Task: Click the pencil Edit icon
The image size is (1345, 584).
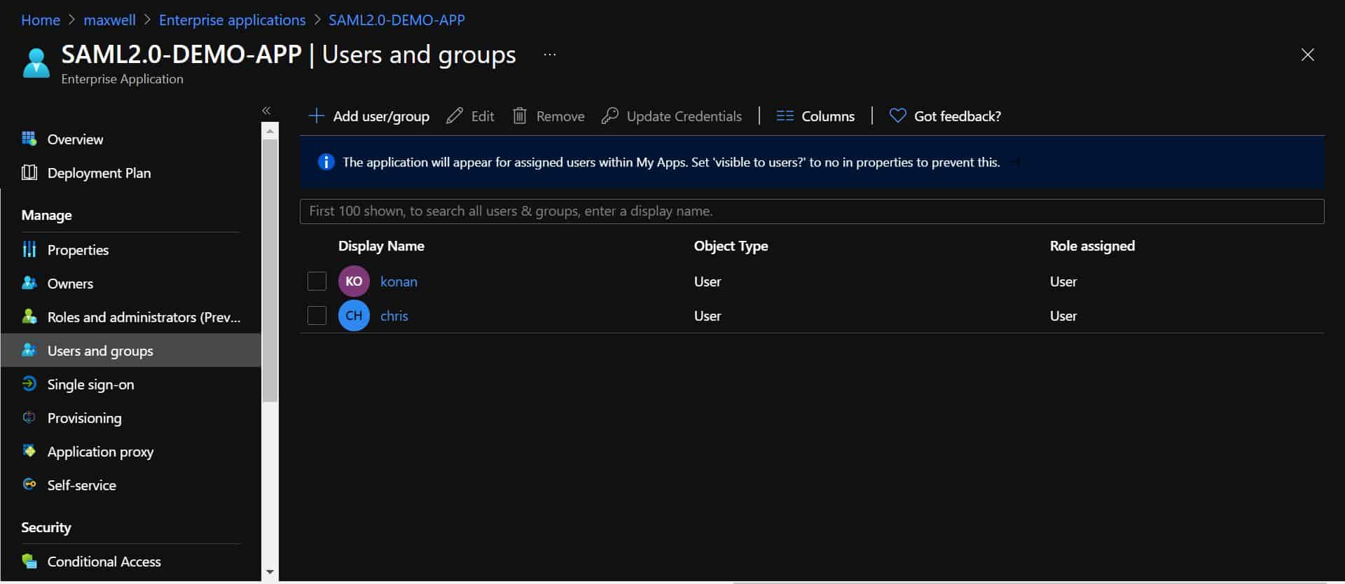Action: point(455,116)
